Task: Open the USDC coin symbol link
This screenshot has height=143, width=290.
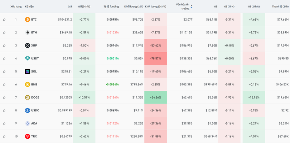Action: click(x=35, y=110)
